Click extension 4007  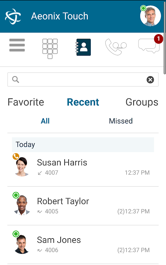click(52, 173)
